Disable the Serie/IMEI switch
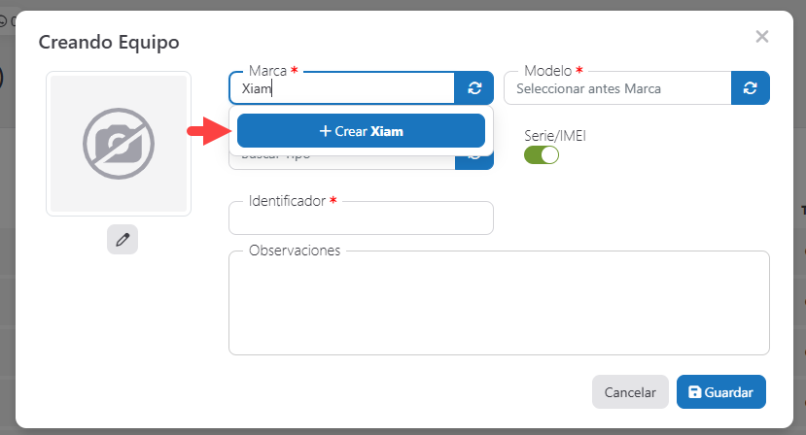This screenshot has width=806, height=435. 542,154
